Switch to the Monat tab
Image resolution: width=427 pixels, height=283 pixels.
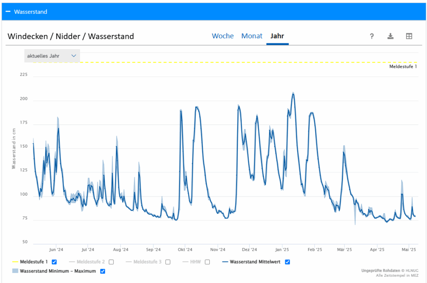[x=252, y=36]
